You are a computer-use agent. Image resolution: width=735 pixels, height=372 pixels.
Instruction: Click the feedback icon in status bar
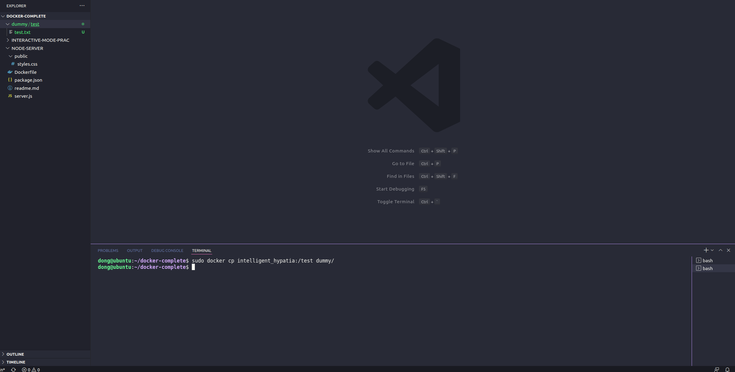coord(717,370)
